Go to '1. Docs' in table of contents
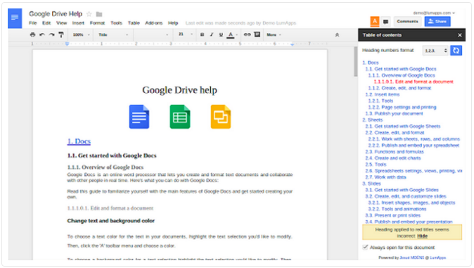 (371, 63)
